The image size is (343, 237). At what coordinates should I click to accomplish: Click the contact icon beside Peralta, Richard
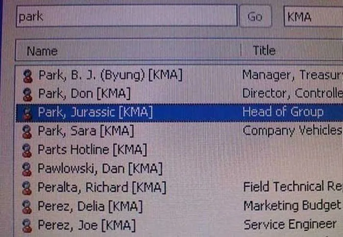click(27, 188)
